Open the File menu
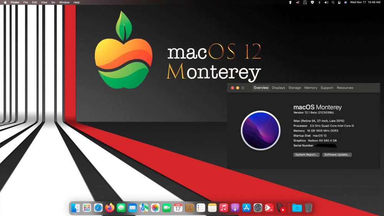Viewport: 384px width, 216px height. 25,2
